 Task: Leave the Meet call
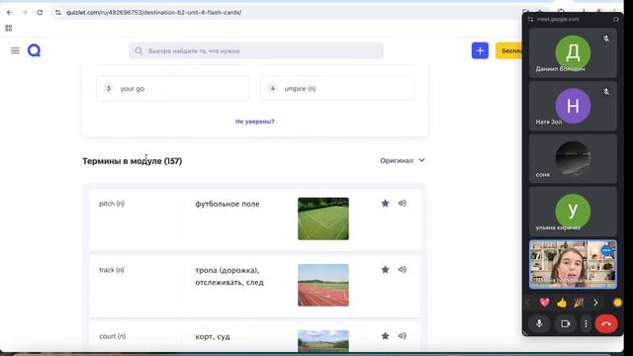606,323
